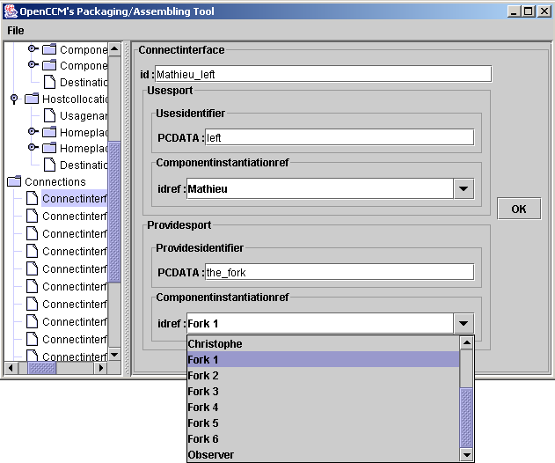
Task: Click the tree horizontal scroll-left arrow
Action: tap(11, 368)
